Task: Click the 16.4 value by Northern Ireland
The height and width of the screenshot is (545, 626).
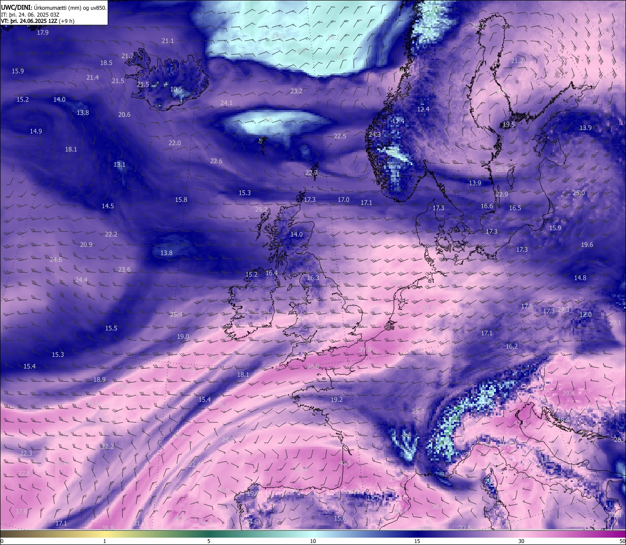Action: (271, 273)
